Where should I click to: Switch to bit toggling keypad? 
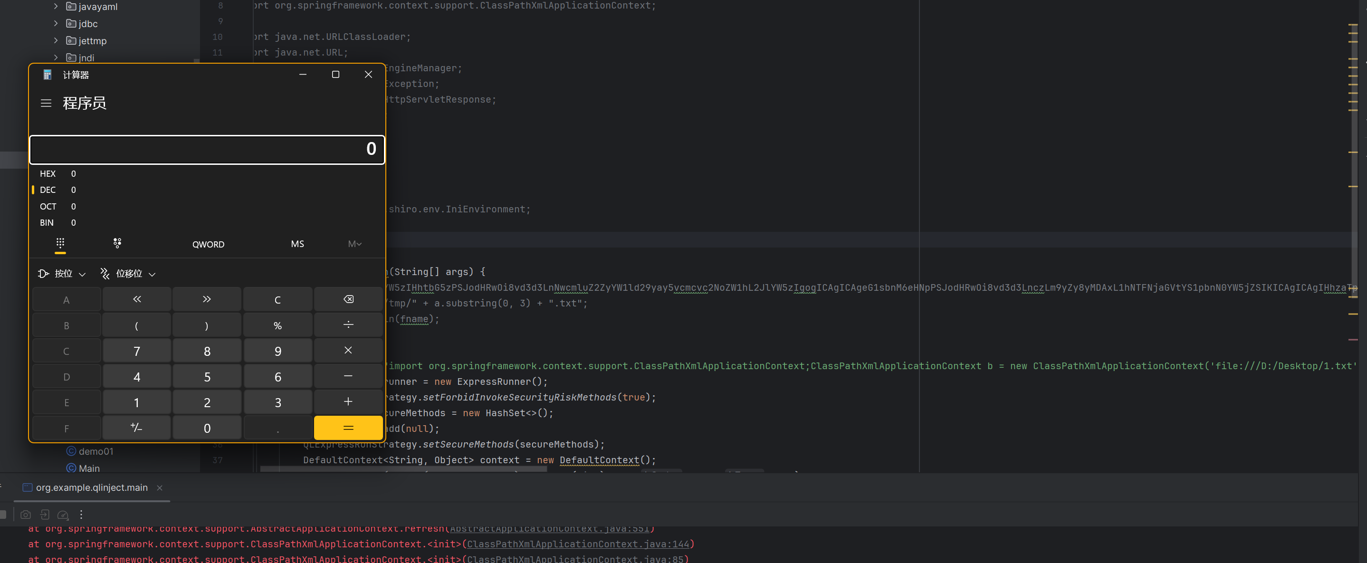(117, 244)
